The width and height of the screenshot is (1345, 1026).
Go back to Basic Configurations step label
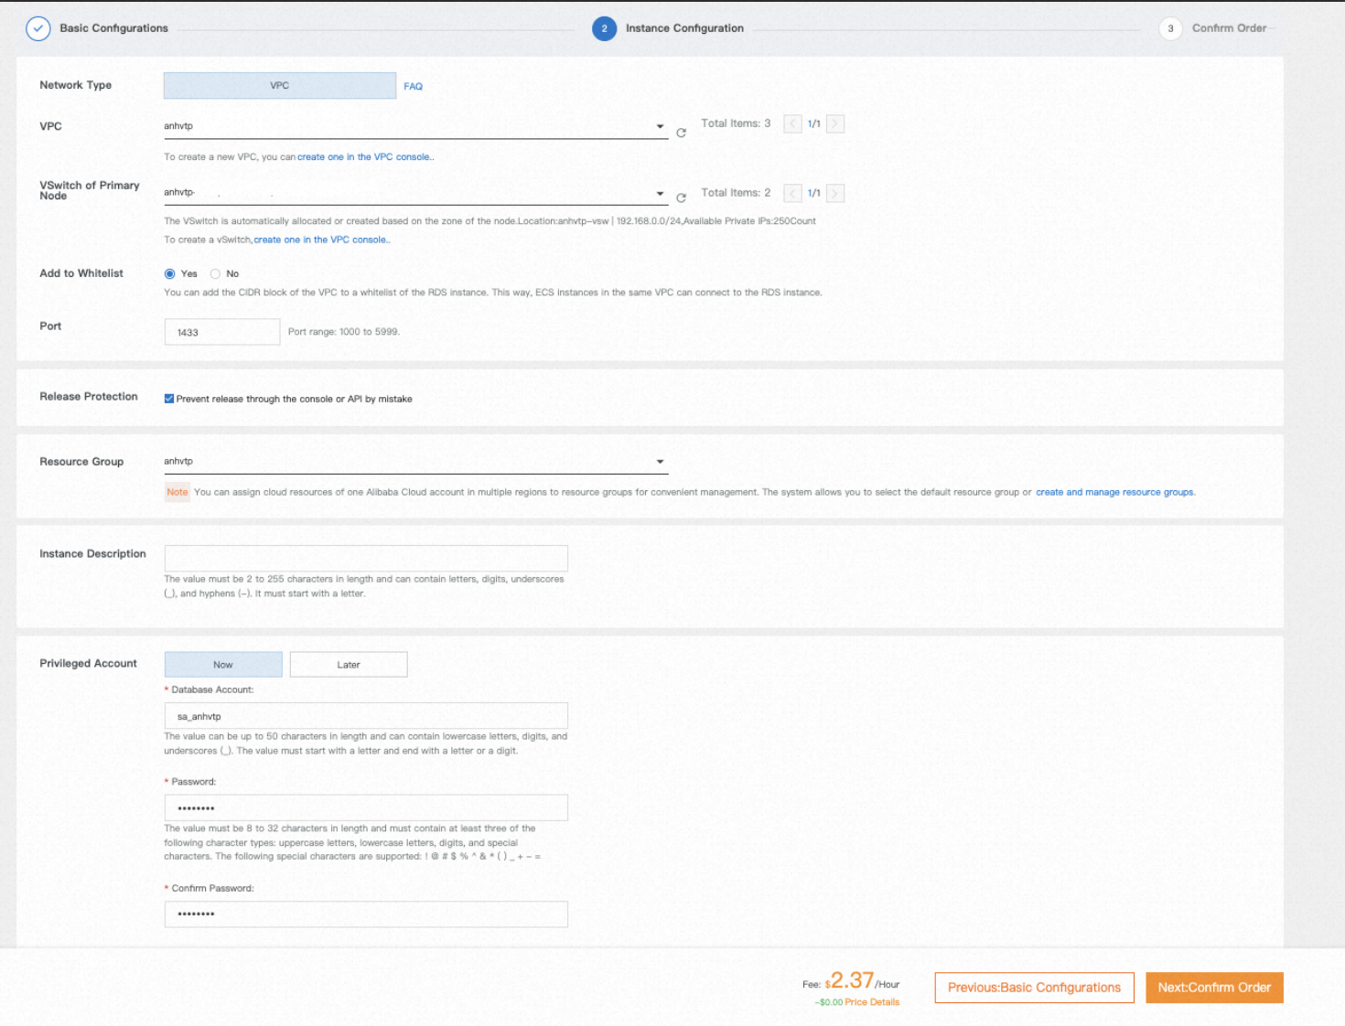pyautogui.click(x=113, y=28)
